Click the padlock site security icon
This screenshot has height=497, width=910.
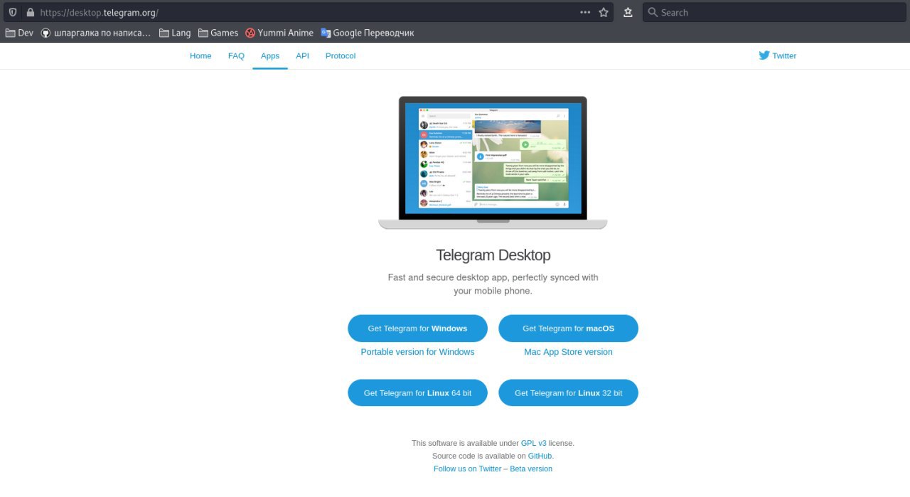30,12
